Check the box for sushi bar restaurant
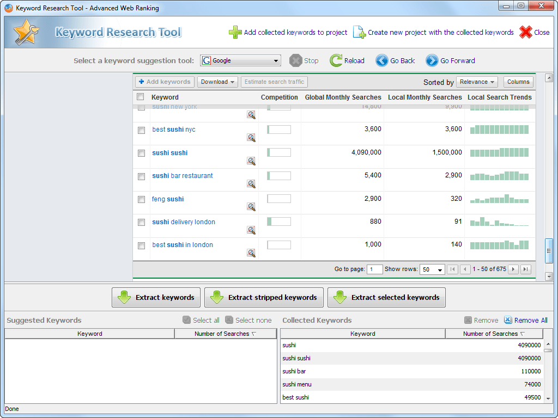The width and height of the screenshot is (558, 418). click(141, 176)
